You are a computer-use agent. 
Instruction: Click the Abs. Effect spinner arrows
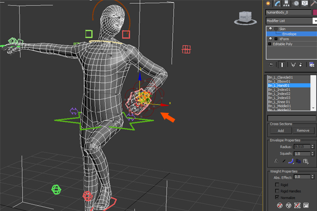313,177
